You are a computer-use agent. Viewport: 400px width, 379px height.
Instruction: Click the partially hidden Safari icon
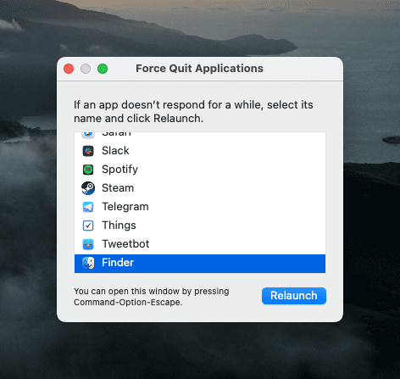(x=88, y=135)
